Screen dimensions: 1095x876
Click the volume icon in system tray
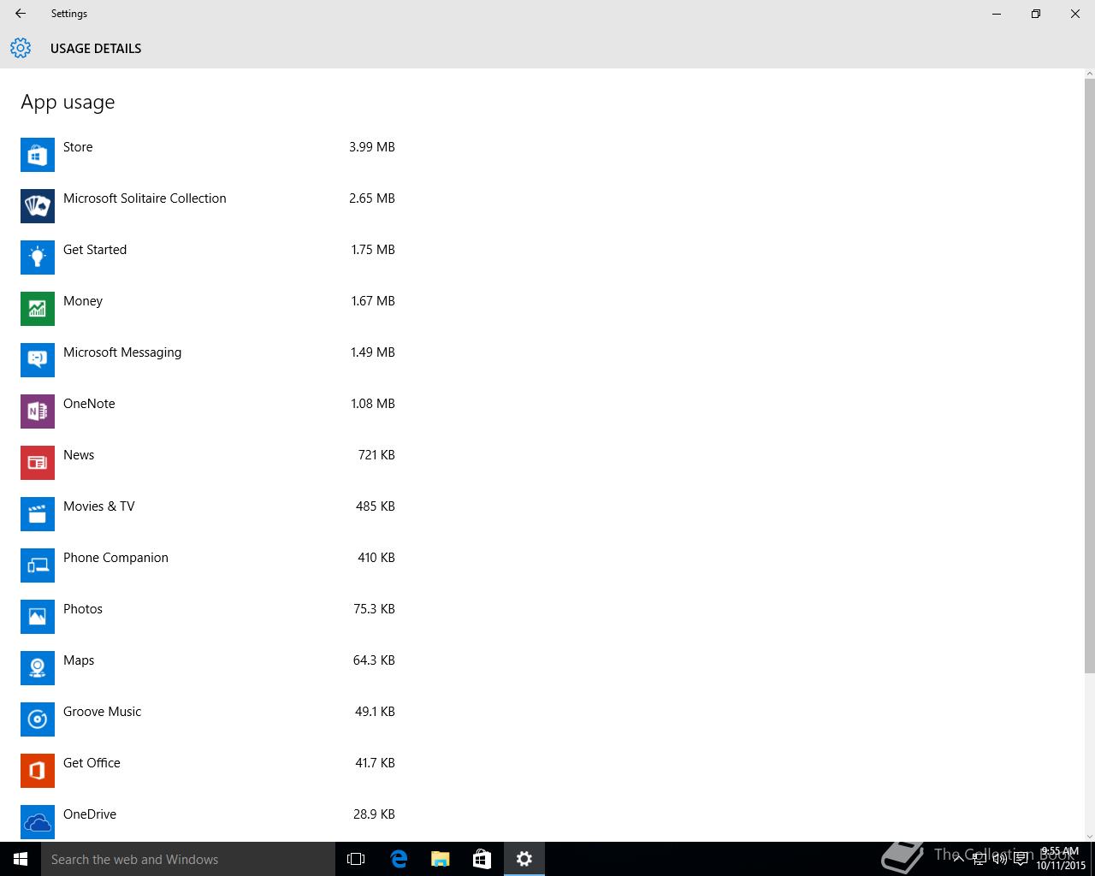1000,860
